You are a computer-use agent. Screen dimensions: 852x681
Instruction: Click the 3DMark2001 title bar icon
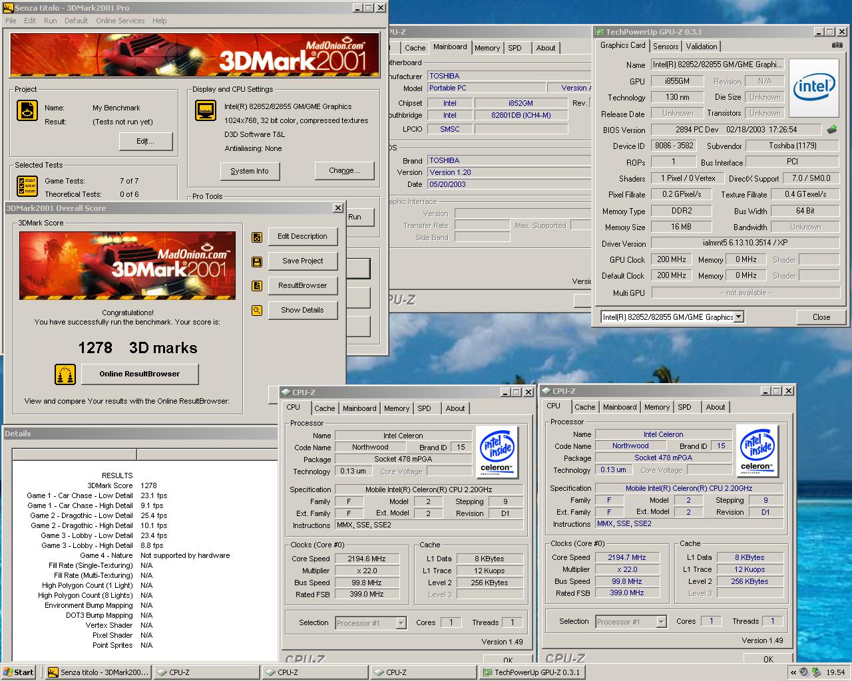[9, 8]
